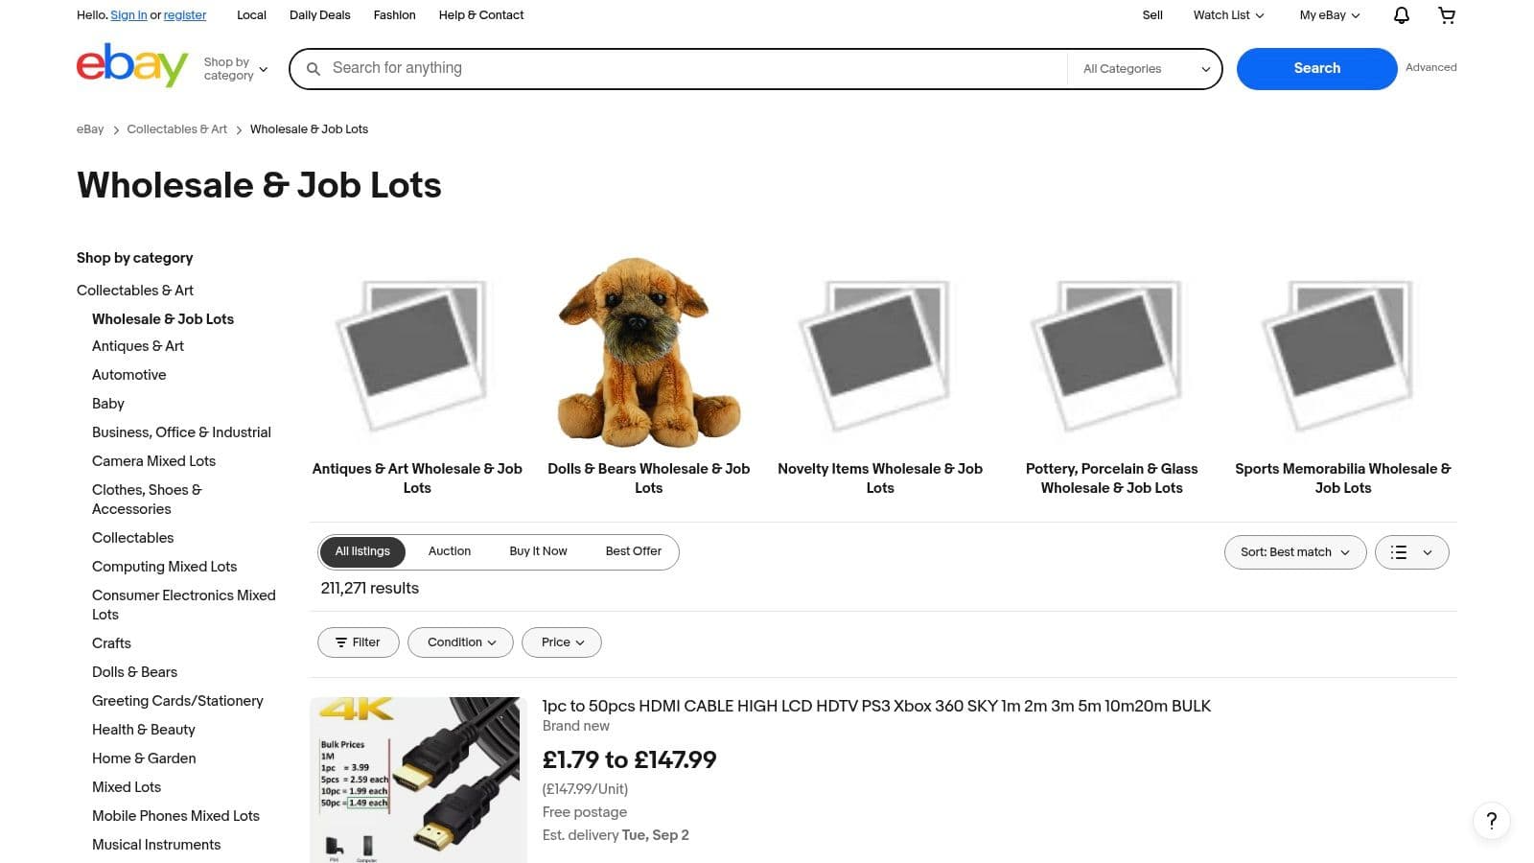This screenshot has width=1534, height=863.
Task: Select the Best Offer listing filter
Action: pyautogui.click(x=633, y=551)
